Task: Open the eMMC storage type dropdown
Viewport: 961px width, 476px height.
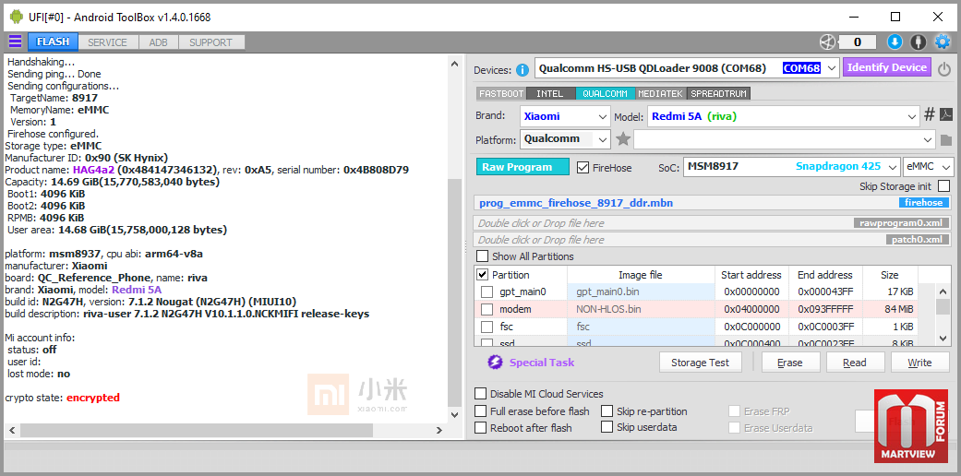Action: point(929,167)
